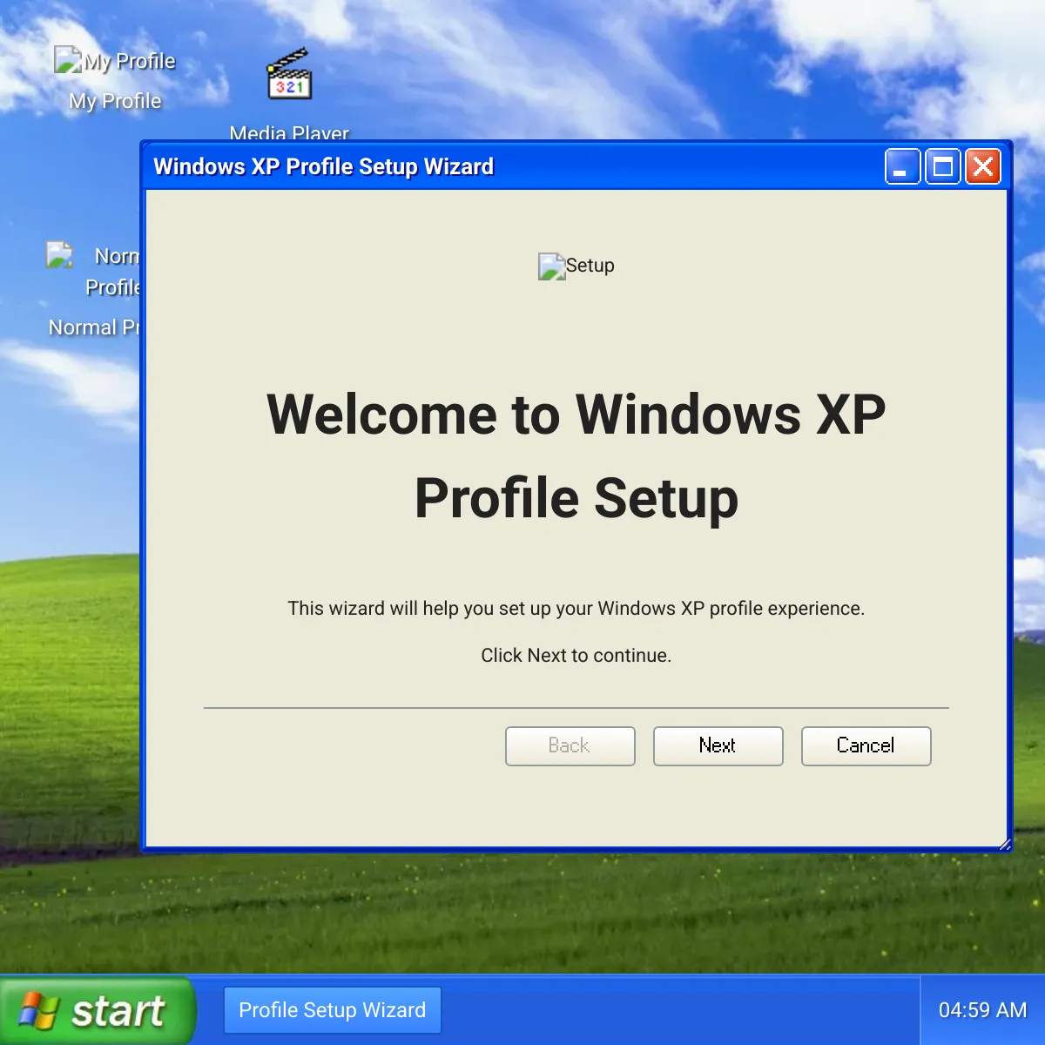Image resolution: width=1045 pixels, height=1045 pixels.
Task: Click the wizard window's corner resize grip
Action: coord(1005,844)
